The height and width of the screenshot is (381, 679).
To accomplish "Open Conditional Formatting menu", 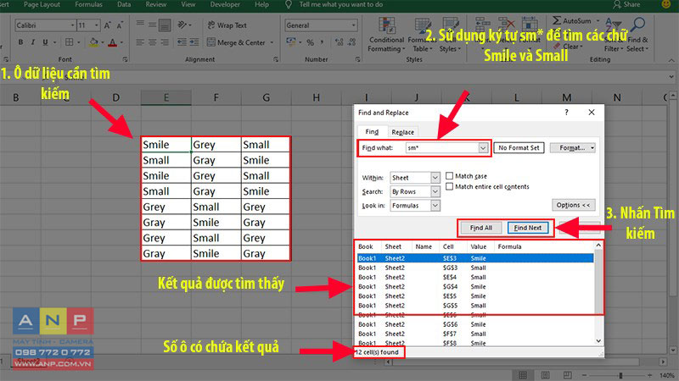I will click(x=386, y=36).
